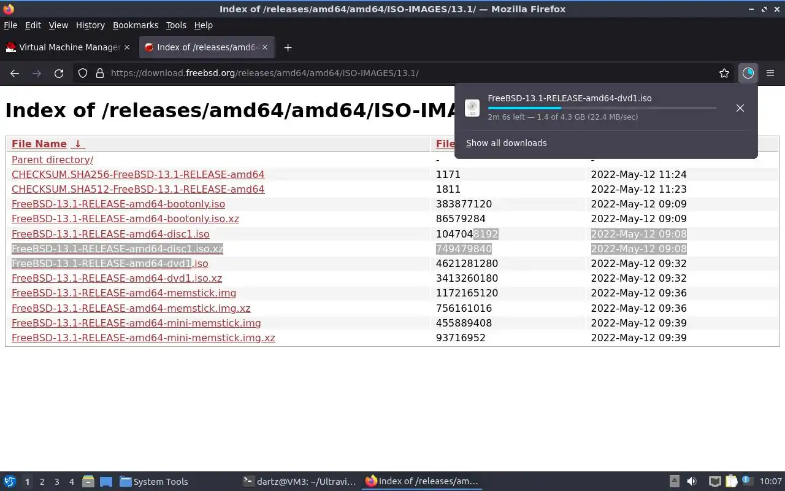Close the Virtual Machine Manager tab

click(127, 47)
